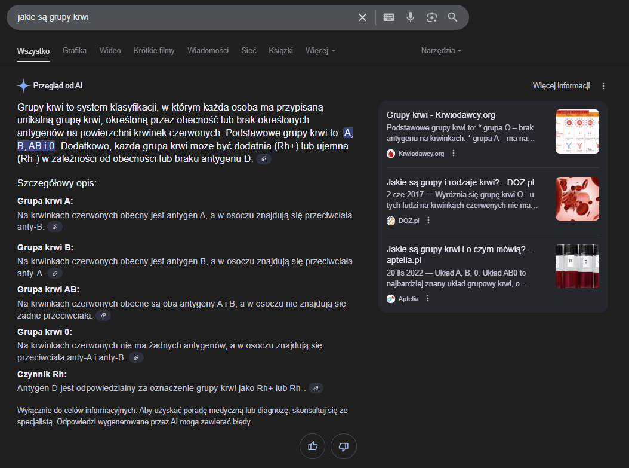This screenshot has width=629, height=468.
Task: Click the source link icon after 'Rh+ lub Rh-.'
Action: coord(316,388)
